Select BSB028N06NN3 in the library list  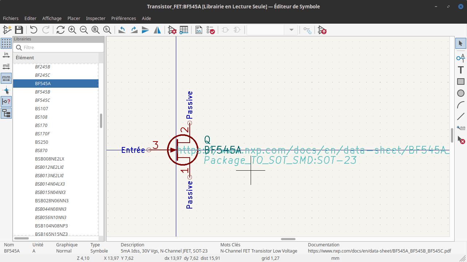click(x=56, y=201)
